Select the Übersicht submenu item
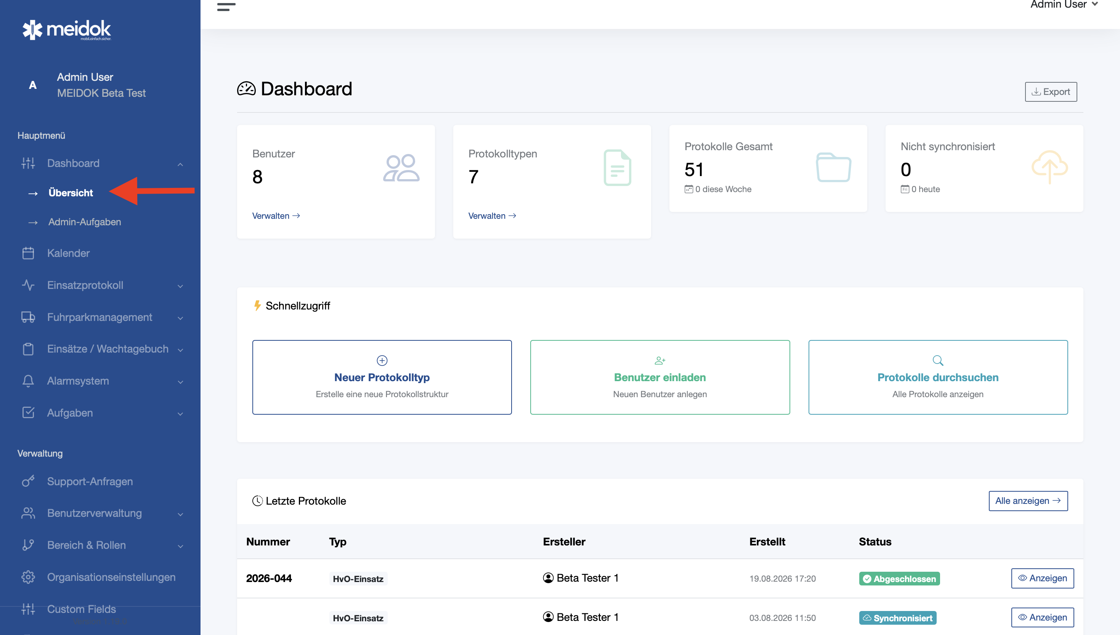1120x635 pixels. point(71,193)
